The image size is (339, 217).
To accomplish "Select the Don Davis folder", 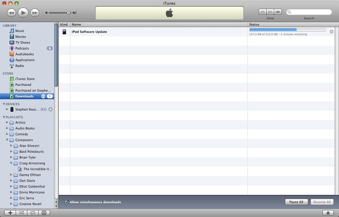I will coord(27,181).
